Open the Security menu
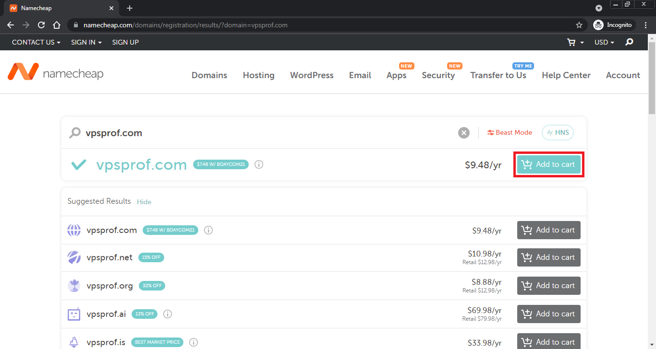Viewport: 656px width, 349px height. coord(438,75)
